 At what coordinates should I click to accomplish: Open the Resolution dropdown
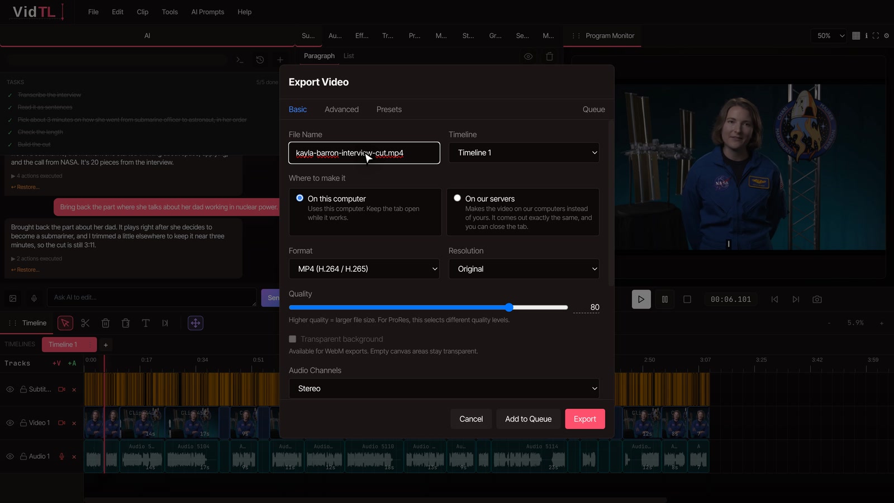[x=524, y=269]
